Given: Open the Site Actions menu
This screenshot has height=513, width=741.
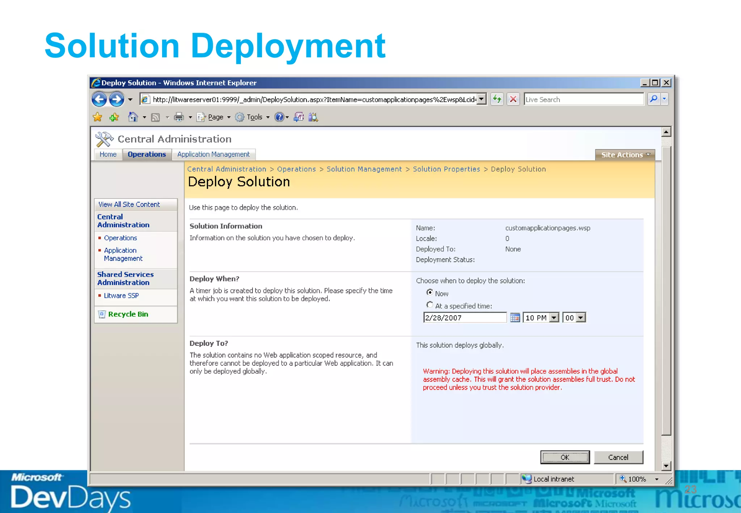Looking at the screenshot, I should [x=625, y=155].
